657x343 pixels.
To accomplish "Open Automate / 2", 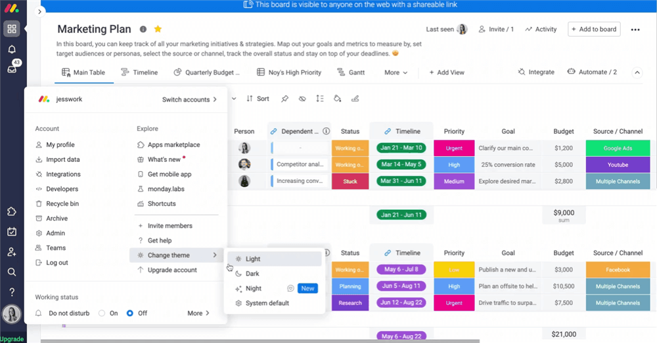I will click(x=592, y=72).
